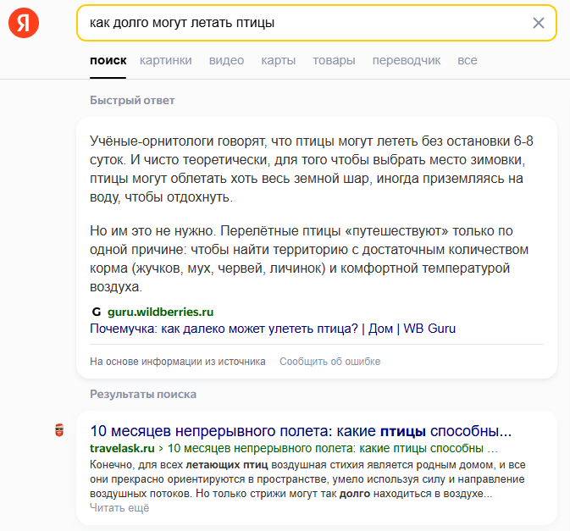Switch to the «картинки» tab

[166, 60]
